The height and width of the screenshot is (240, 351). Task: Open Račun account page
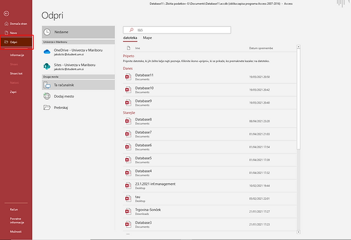pos(14,210)
